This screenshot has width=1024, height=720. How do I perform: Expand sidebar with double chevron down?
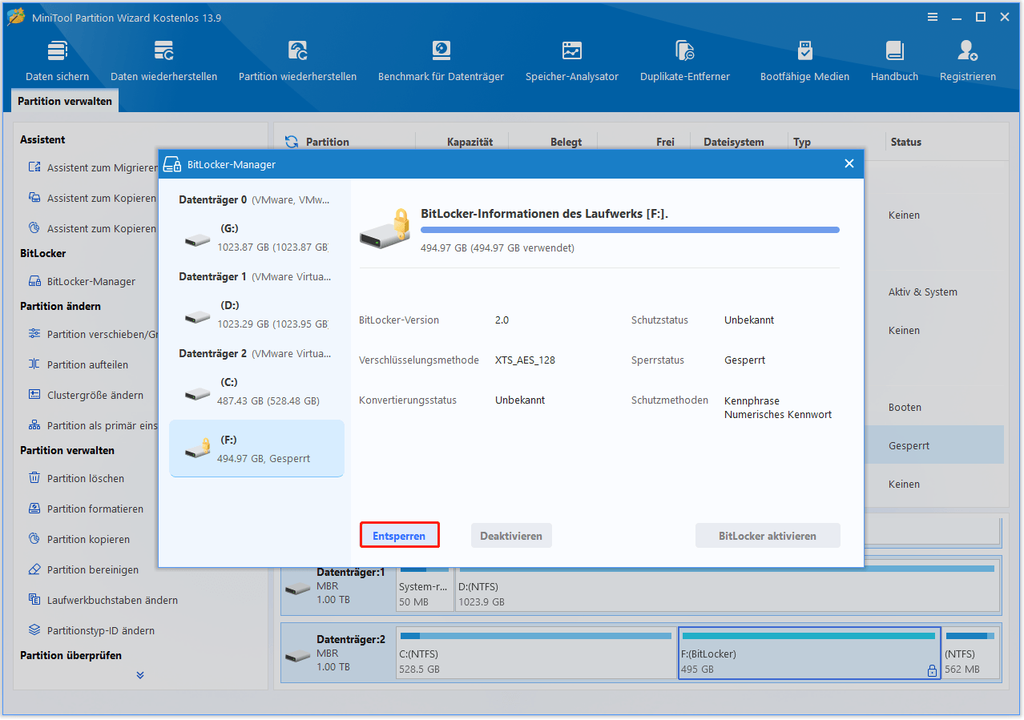click(140, 675)
